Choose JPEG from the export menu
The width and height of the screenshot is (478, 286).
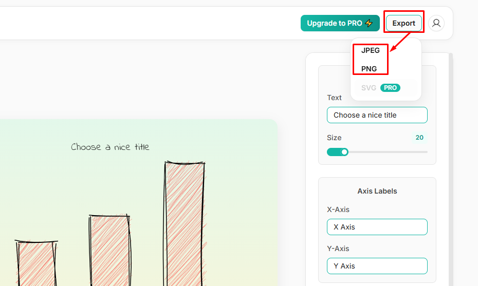(x=371, y=50)
